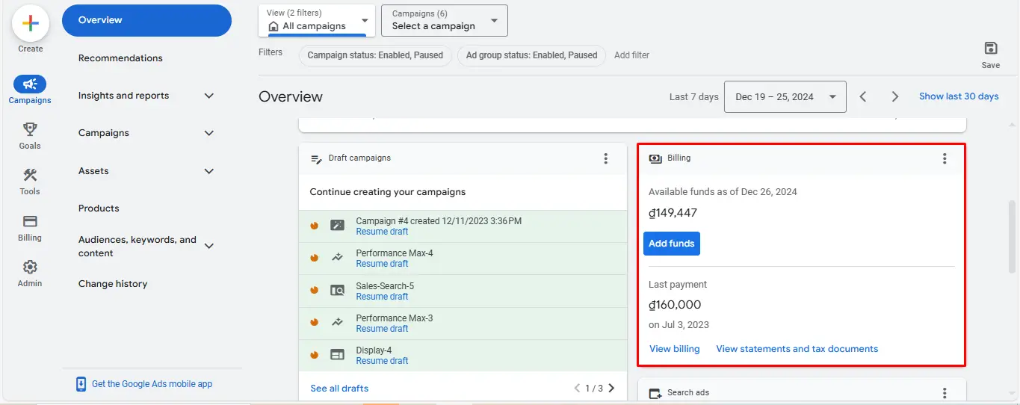
Task: Resume draft for Campaign #4
Action: pyautogui.click(x=382, y=232)
